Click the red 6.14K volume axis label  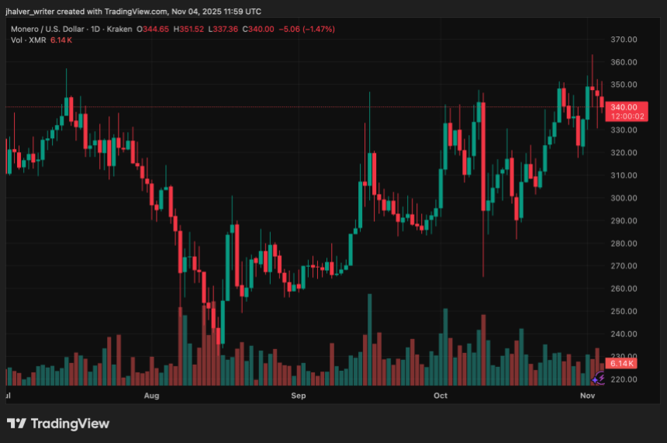[622, 363]
